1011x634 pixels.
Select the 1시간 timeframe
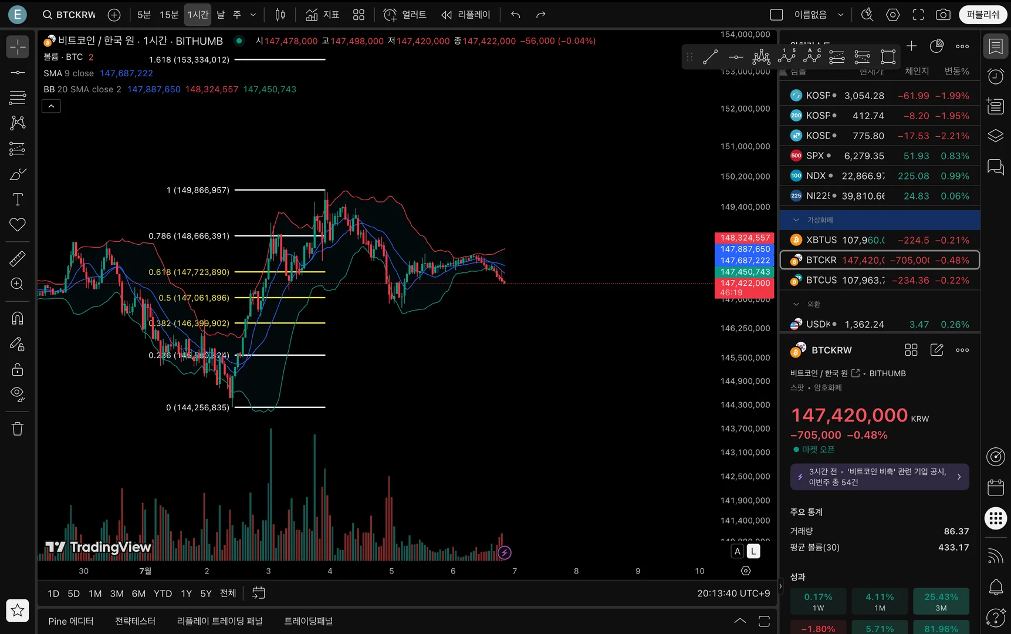point(198,15)
